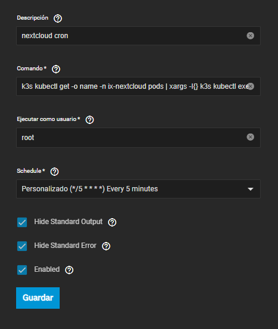Image resolution: width=278 pixels, height=329 pixels.
Task: Show help icon beside Enabled
Action: [69, 270]
